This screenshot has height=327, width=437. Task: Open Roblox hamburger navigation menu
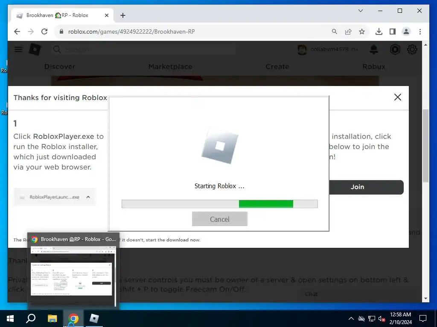[x=18, y=49]
